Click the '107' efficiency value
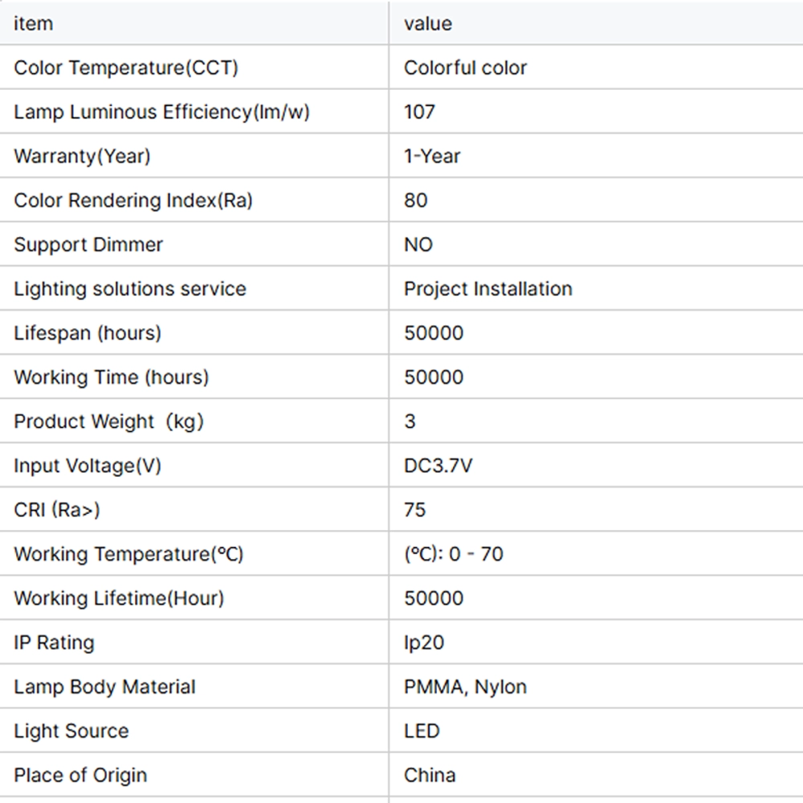The image size is (803, 803). 420,112
